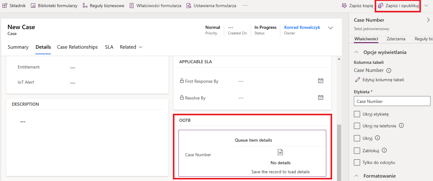Click the Normal Priority header field

(213, 30)
